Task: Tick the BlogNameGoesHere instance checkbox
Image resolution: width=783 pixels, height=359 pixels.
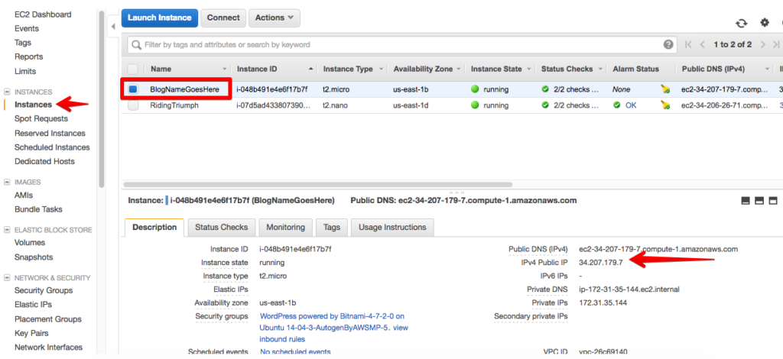Action: 133,90
